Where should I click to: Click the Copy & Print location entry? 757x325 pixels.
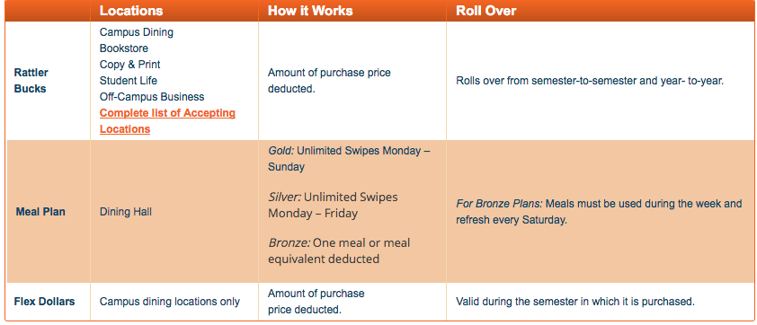129,65
